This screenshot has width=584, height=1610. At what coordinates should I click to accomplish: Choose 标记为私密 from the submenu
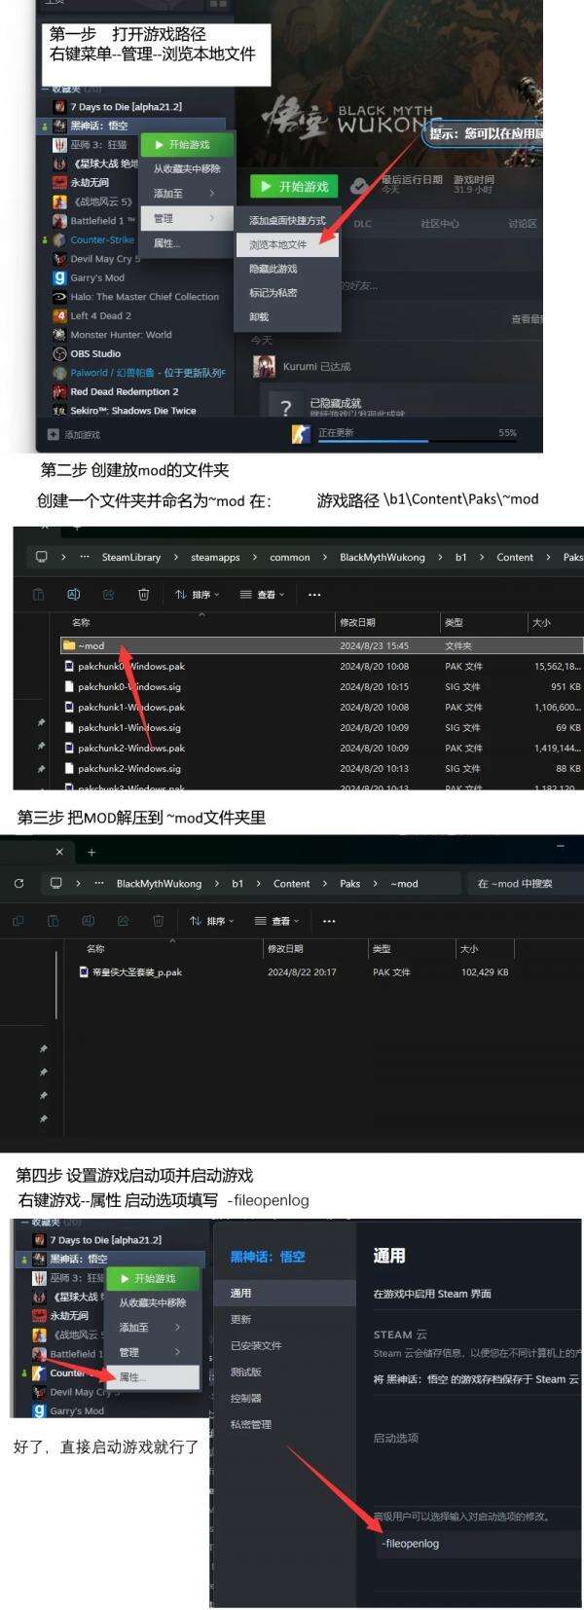[x=287, y=292]
